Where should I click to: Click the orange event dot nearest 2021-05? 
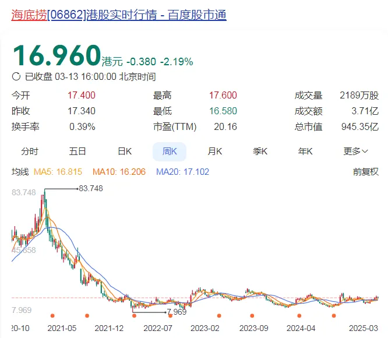click(x=52, y=316)
